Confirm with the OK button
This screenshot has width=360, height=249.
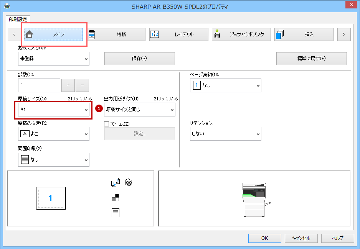[265, 238]
